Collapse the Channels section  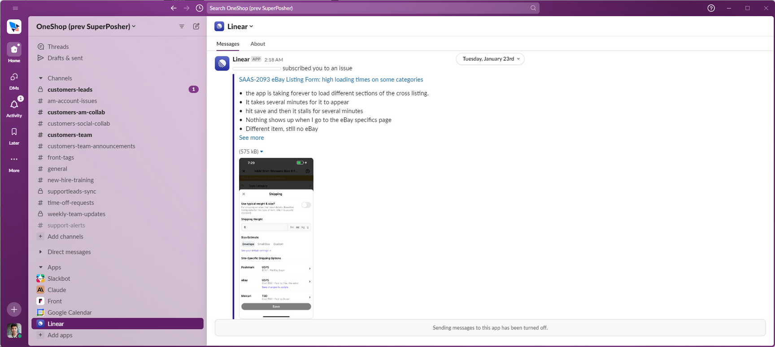40,78
